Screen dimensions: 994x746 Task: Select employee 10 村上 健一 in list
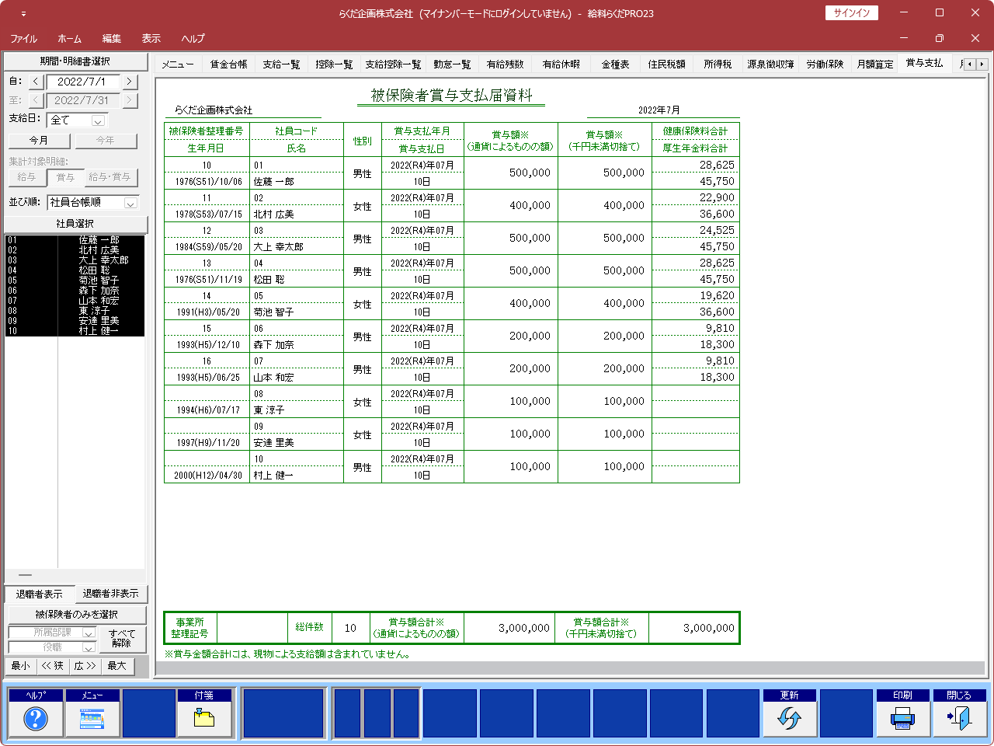pyautogui.click(x=75, y=331)
